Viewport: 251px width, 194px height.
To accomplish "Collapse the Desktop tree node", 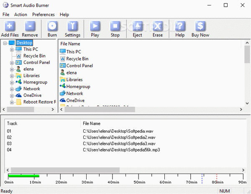I will click(x=5, y=43).
